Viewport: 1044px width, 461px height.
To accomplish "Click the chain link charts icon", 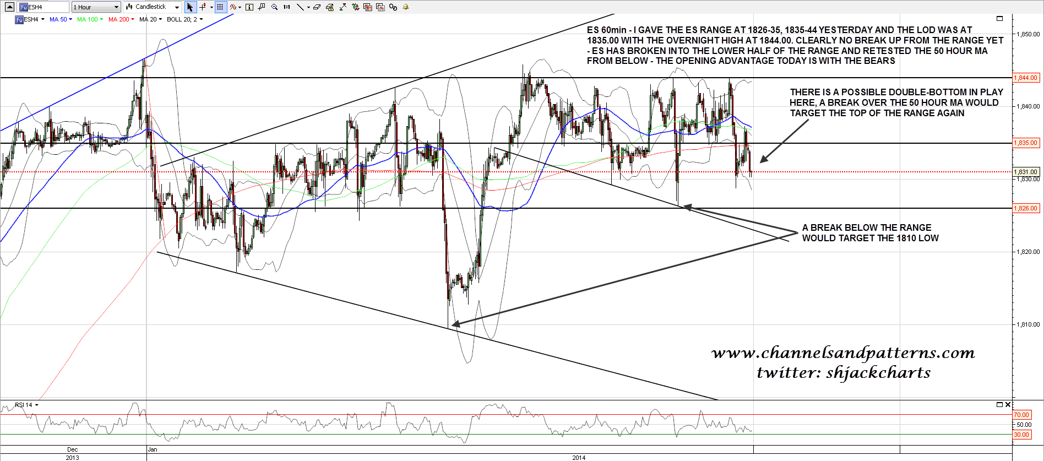I will click(x=393, y=7).
